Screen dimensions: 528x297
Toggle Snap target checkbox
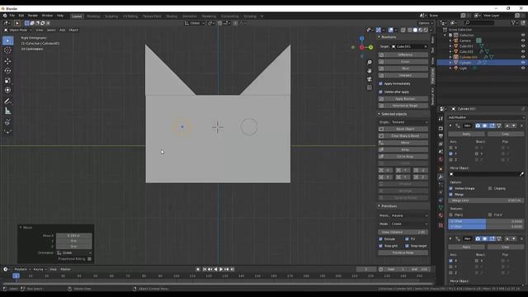(x=407, y=246)
